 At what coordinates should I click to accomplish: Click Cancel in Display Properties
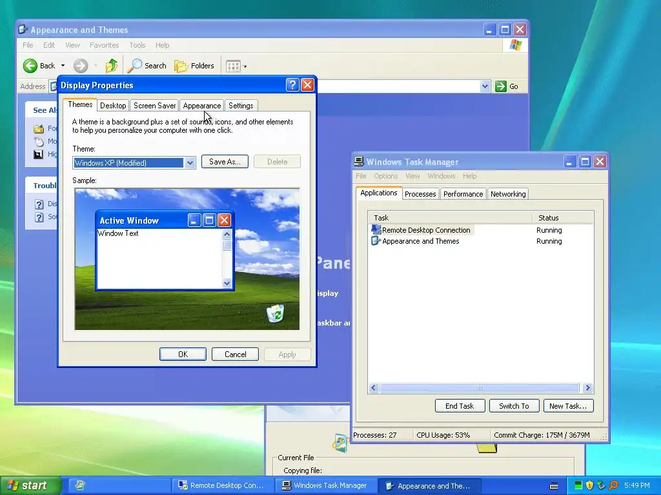(x=235, y=354)
